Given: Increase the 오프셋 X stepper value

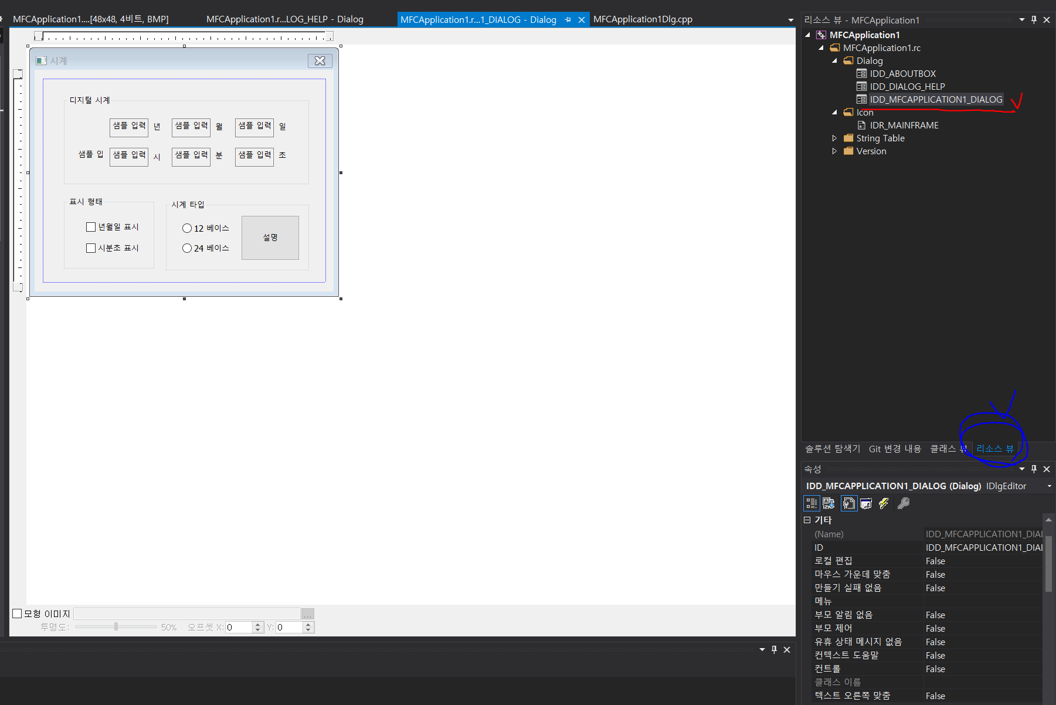Looking at the screenshot, I should (258, 624).
